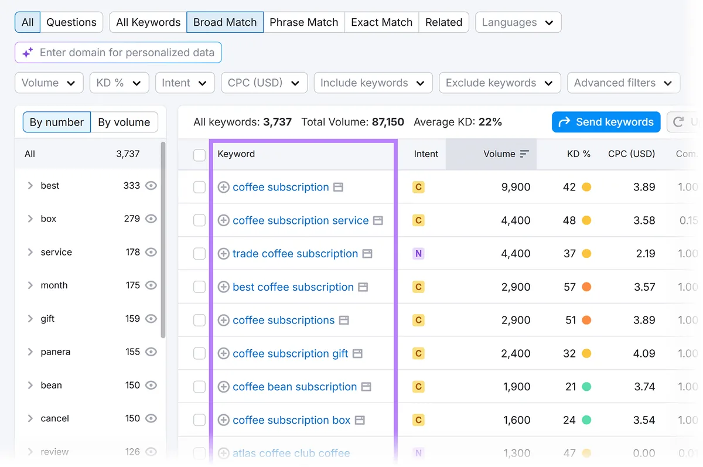Tick the select-all checkbox in table header
703x467 pixels.
click(x=200, y=155)
